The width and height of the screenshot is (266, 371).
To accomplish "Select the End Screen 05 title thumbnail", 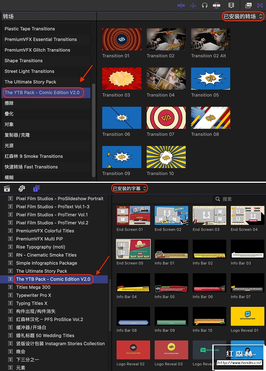I will pyautogui.click(x=133, y=249).
